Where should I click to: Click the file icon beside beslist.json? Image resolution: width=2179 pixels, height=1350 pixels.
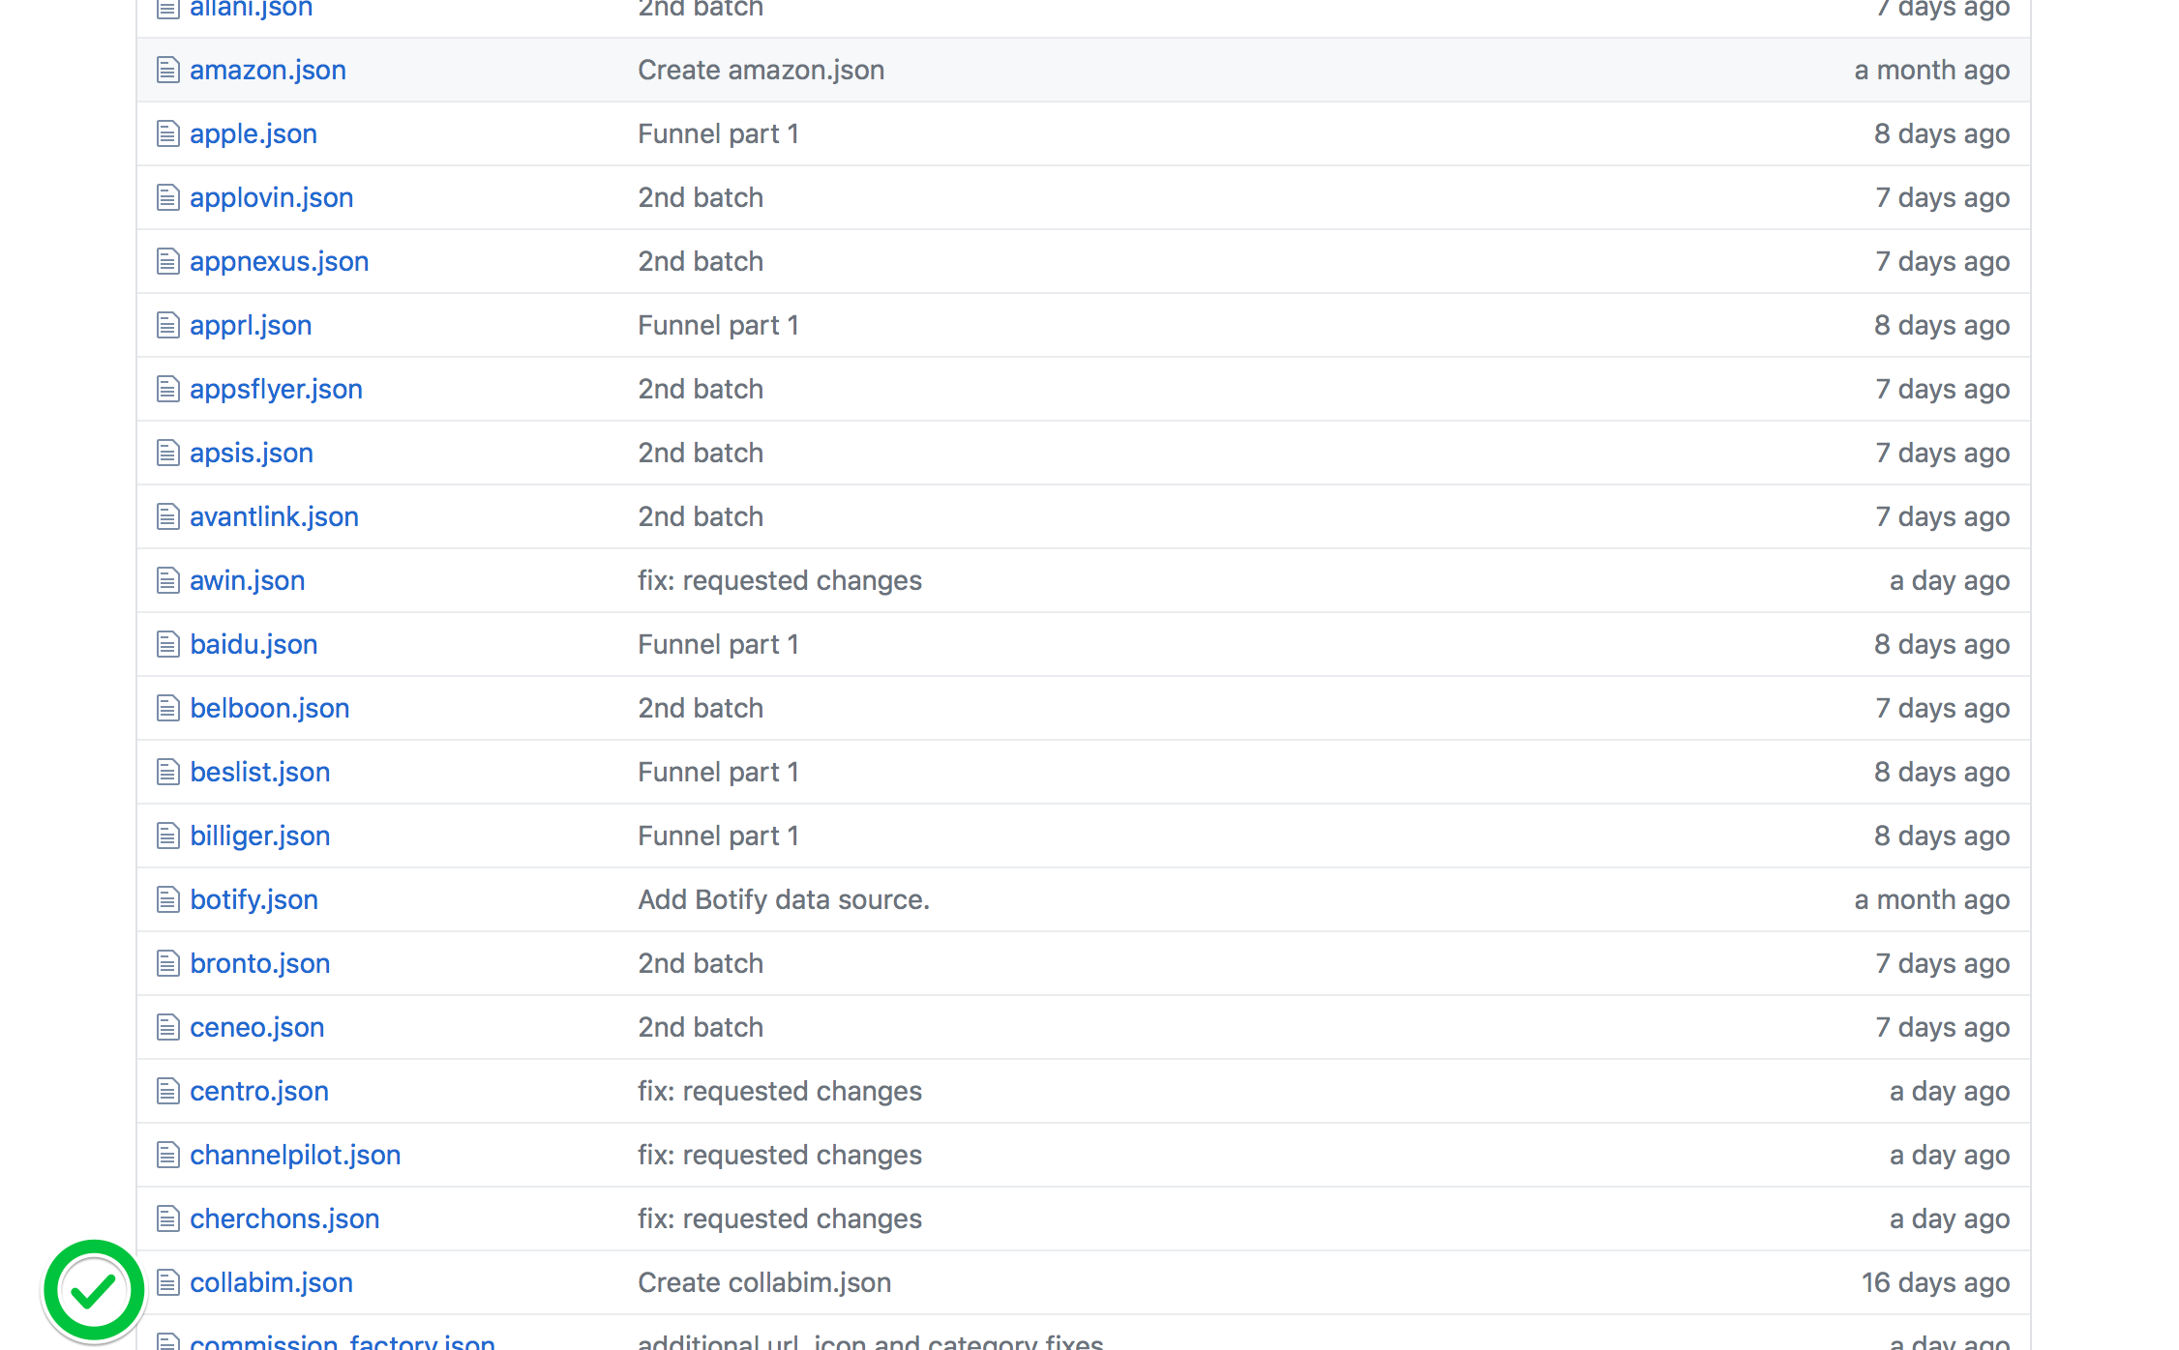(x=167, y=772)
